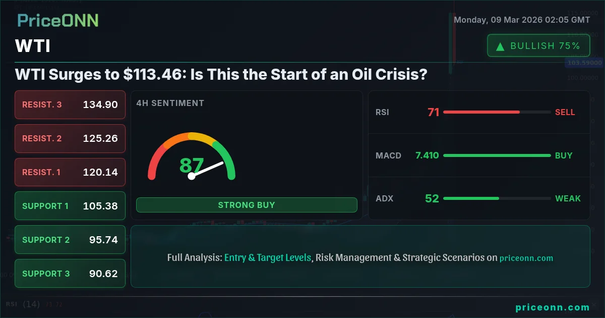
Task: Click the RESIST. 3 level 134.90
Action: point(70,104)
